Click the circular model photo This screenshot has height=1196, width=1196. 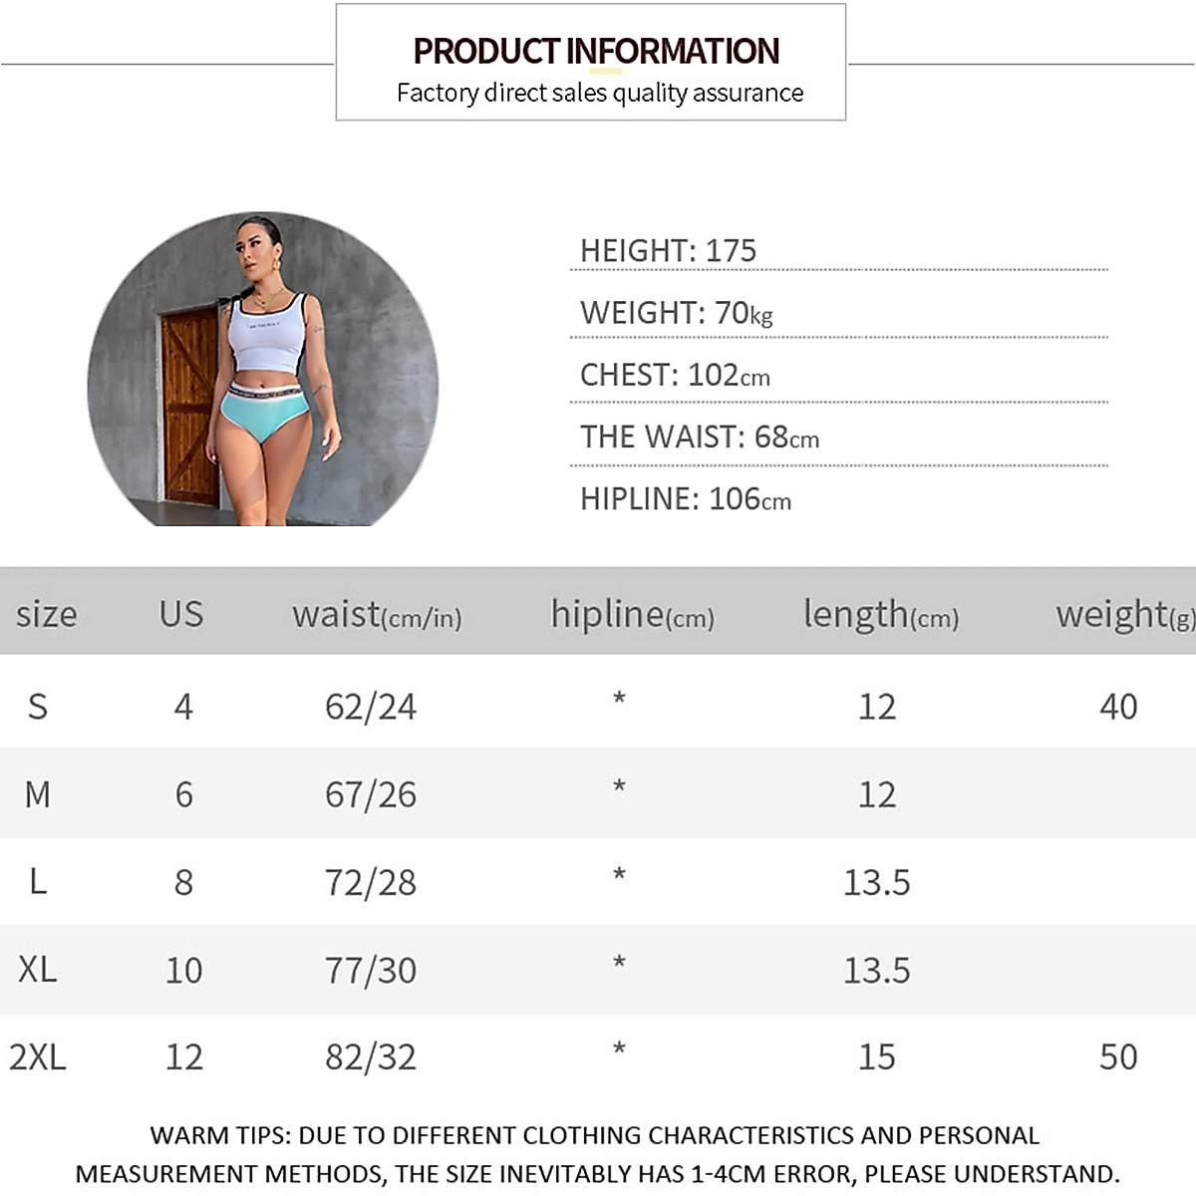click(263, 369)
